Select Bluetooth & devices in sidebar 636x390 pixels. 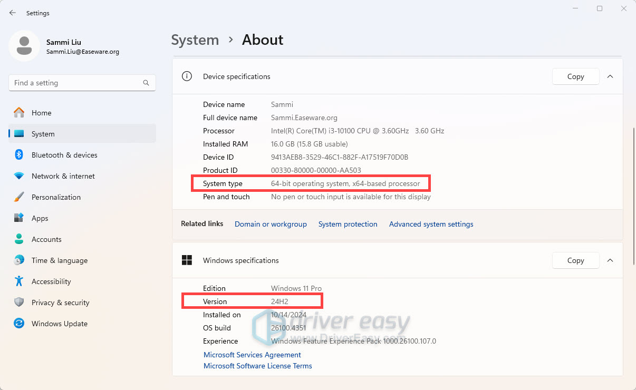(x=82, y=155)
